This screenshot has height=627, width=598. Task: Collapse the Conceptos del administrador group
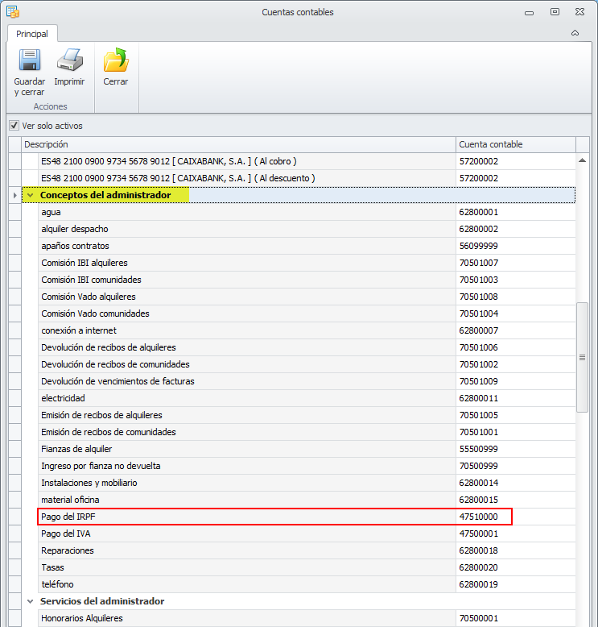point(31,195)
